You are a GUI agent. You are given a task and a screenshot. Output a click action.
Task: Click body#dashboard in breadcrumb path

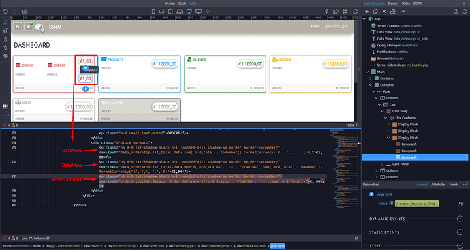click(x=16, y=246)
